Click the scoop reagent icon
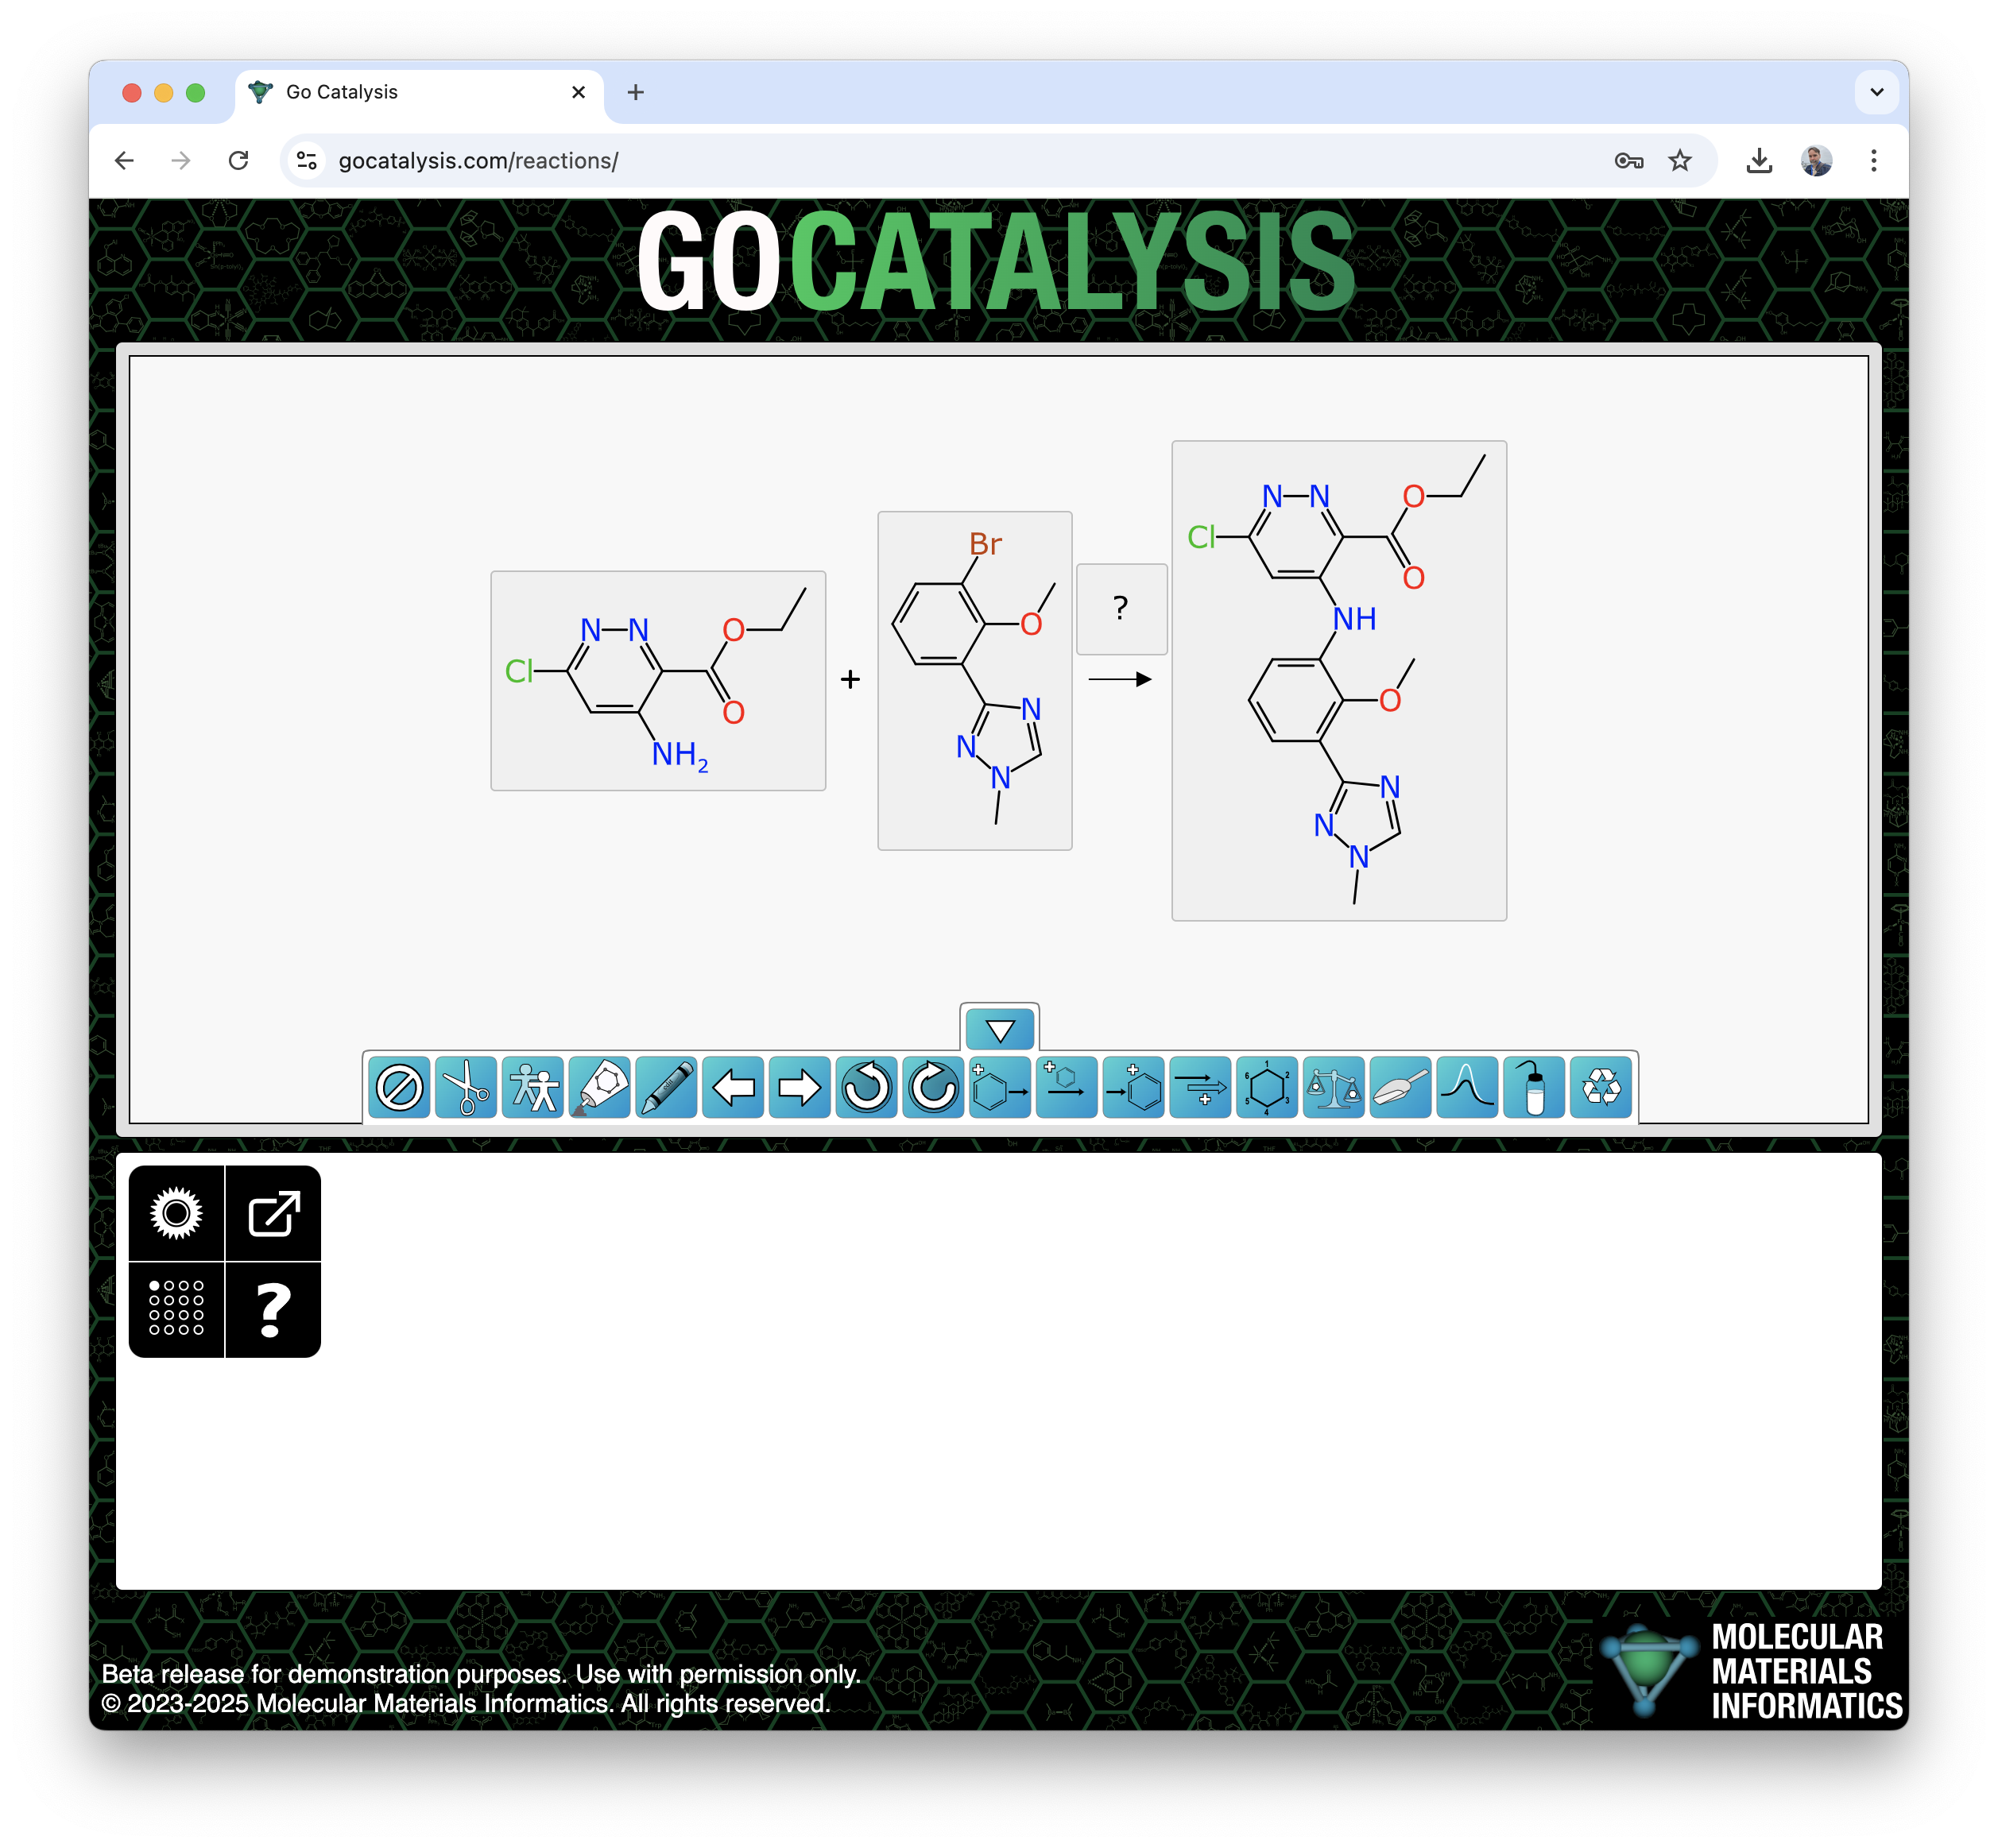This screenshot has width=1998, height=1848. [x=1400, y=1088]
